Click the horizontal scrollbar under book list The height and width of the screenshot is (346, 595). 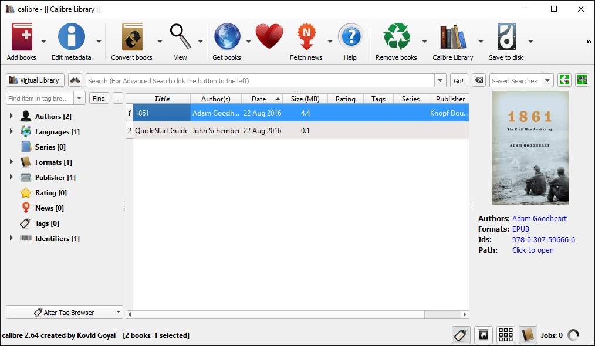coord(297,315)
